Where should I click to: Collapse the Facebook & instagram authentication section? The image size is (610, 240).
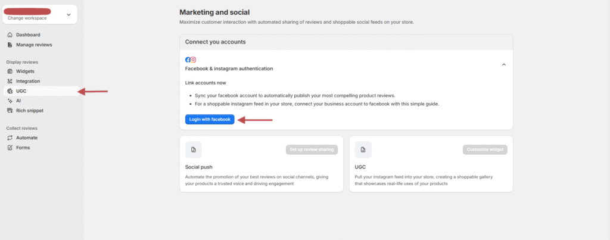503,64
